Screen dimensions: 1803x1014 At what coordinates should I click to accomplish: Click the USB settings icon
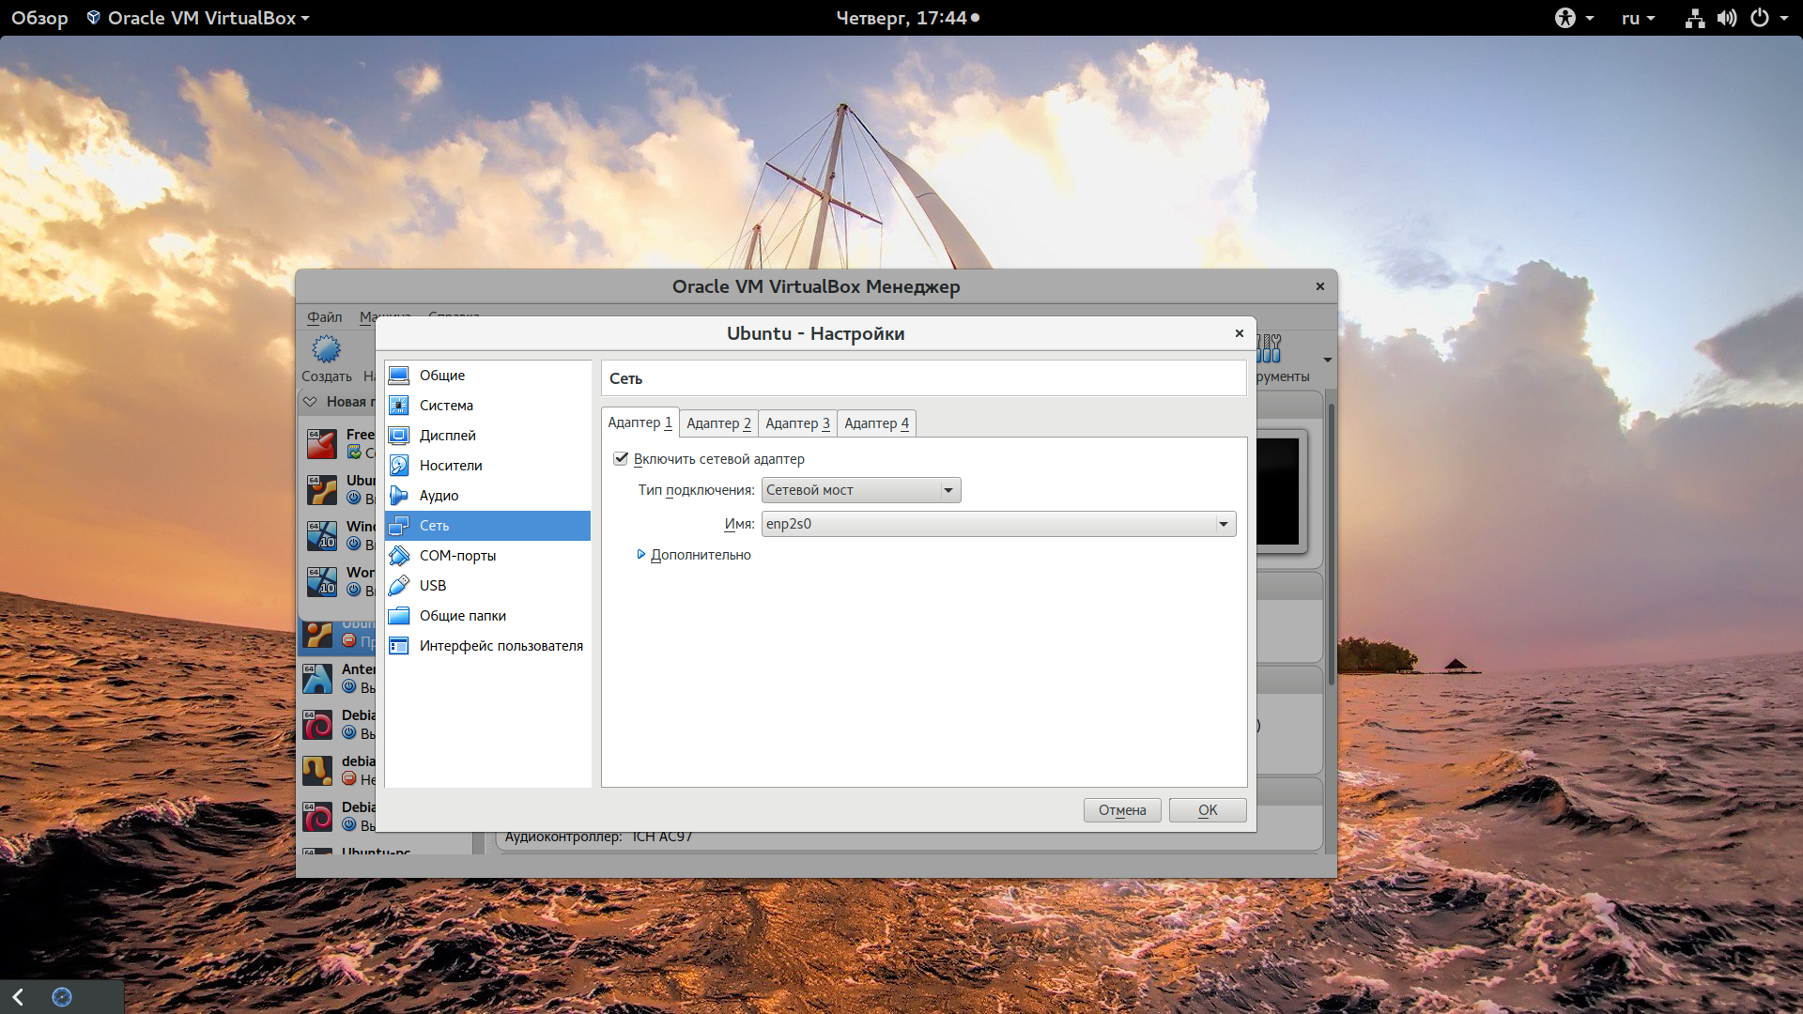(399, 584)
